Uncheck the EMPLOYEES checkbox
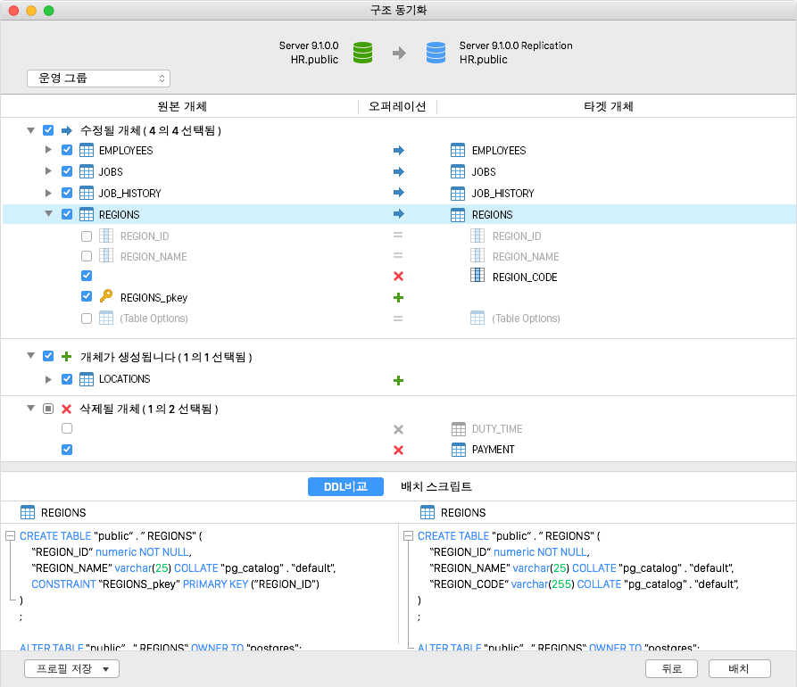 point(67,150)
